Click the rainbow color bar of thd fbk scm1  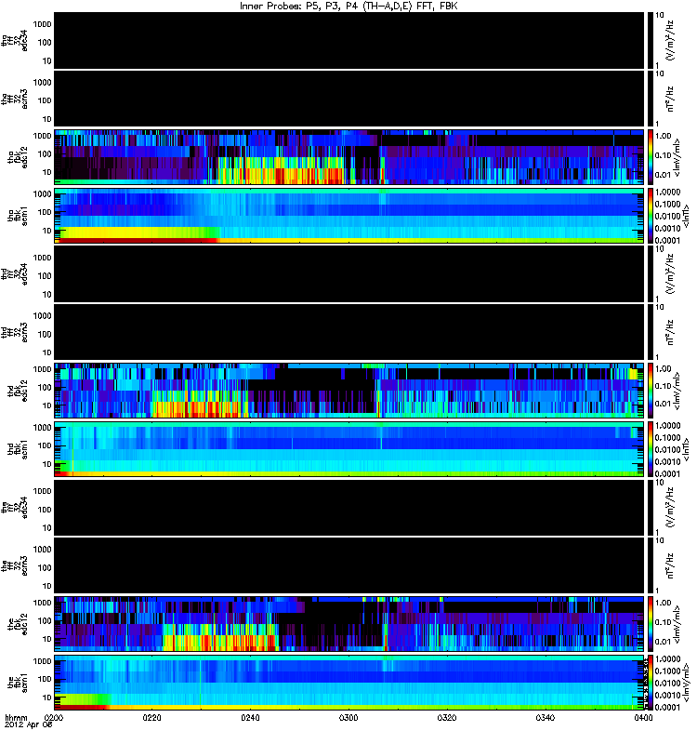(x=650, y=449)
